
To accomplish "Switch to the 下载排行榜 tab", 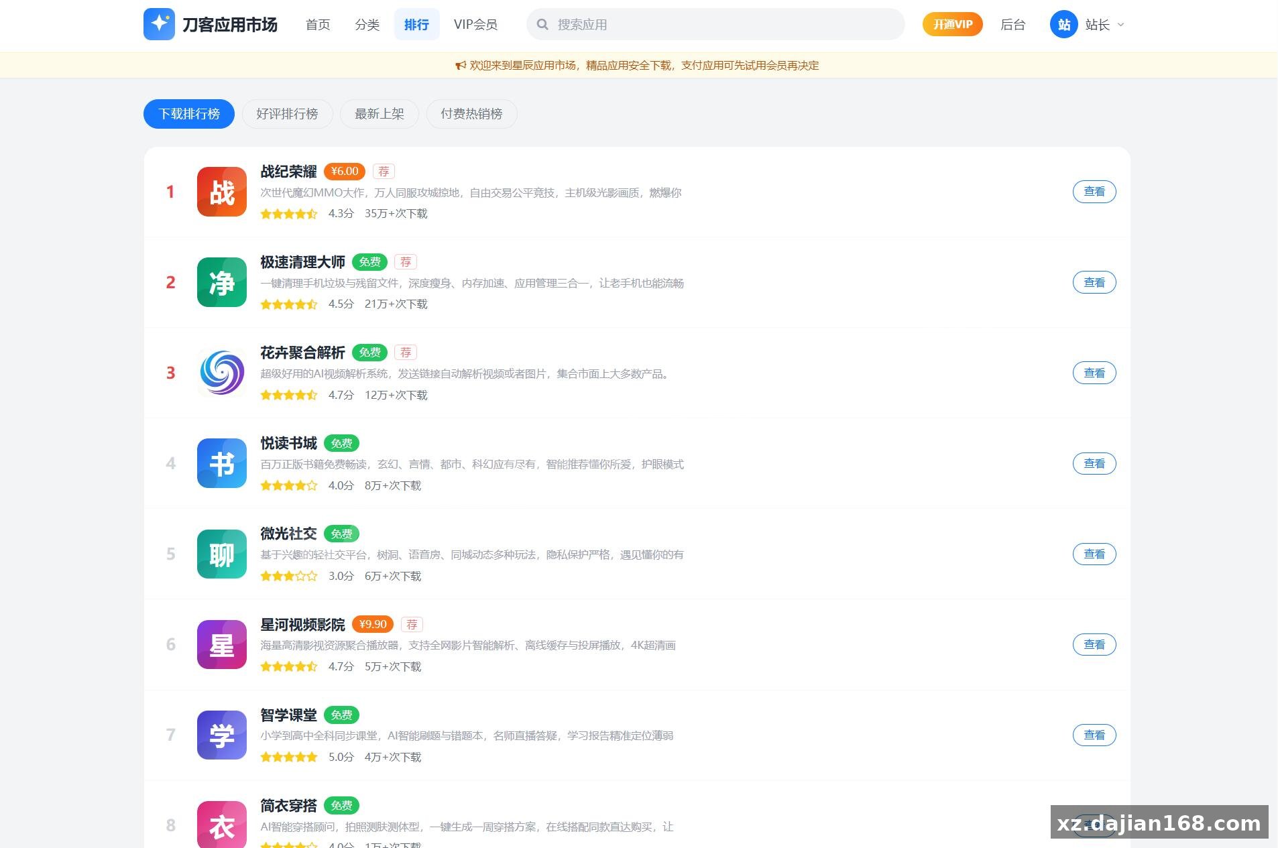I will pos(189,114).
